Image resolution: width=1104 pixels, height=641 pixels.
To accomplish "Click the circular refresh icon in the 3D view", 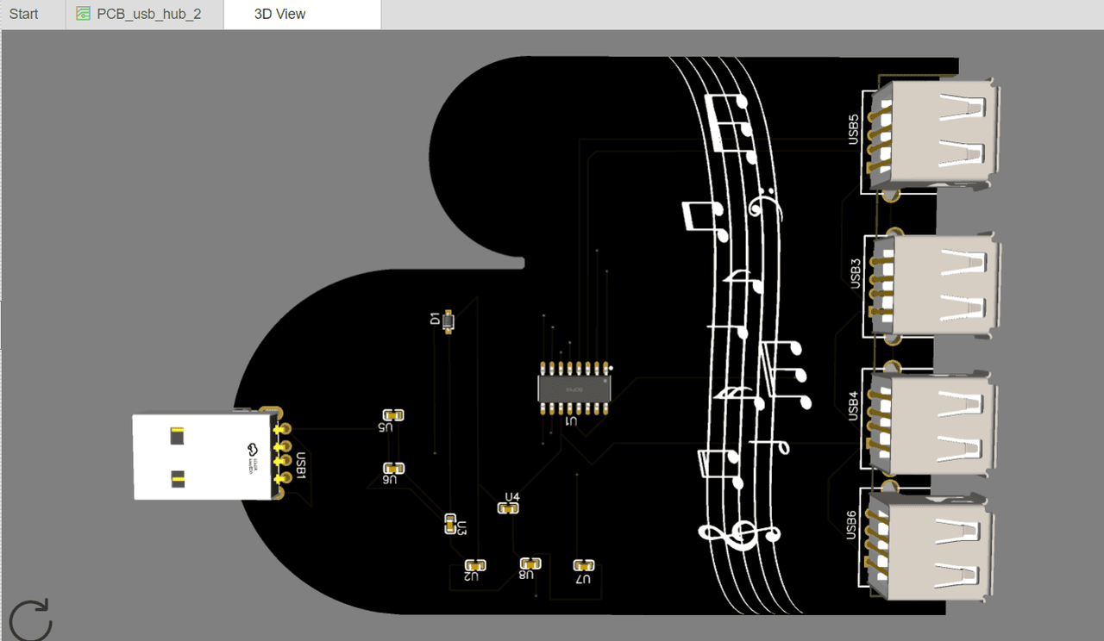I will point(30,620).
